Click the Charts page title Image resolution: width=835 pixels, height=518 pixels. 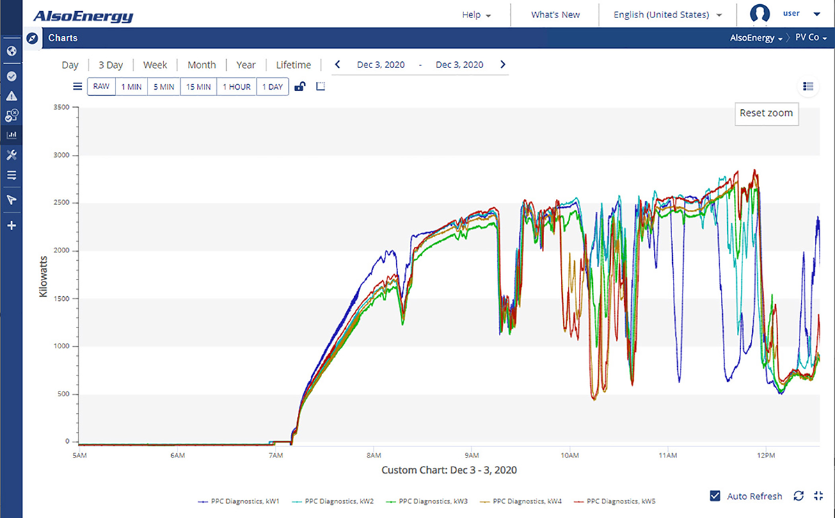63,38
